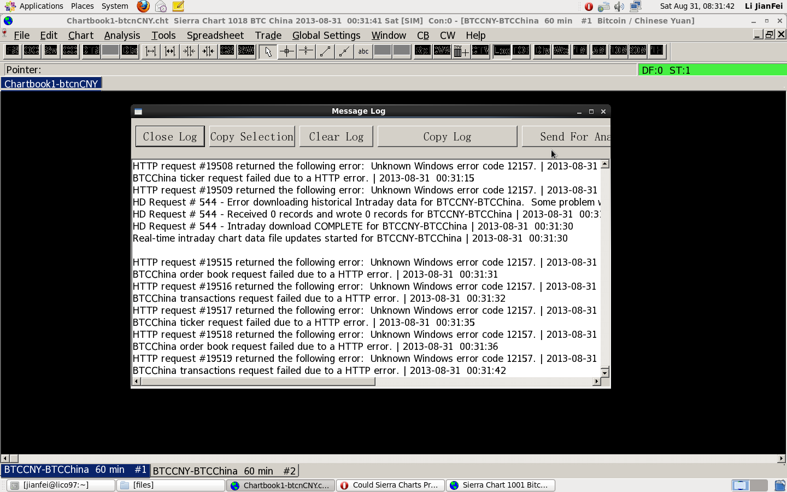Click the CC toolbar button
787x492 pixels.
coord(69,51)
